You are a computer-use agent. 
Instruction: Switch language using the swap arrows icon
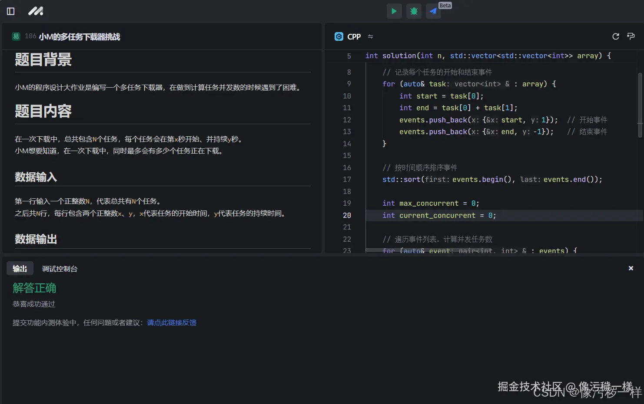tap(370, 37)
